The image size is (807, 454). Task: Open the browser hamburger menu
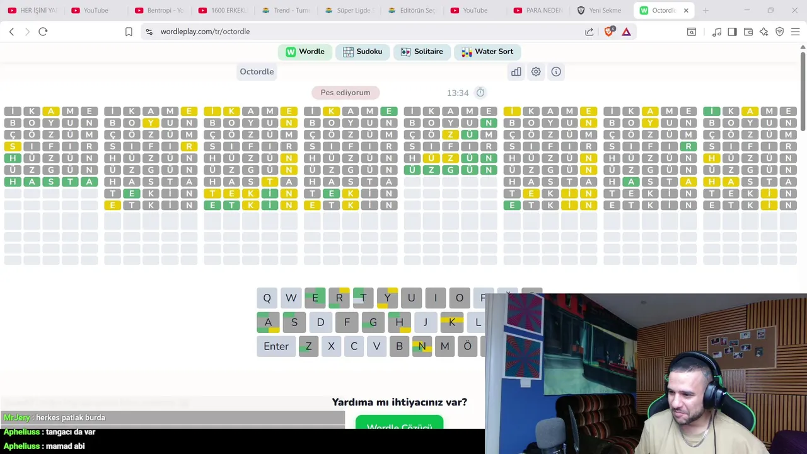pyautogui.click(x=796, y=32)
